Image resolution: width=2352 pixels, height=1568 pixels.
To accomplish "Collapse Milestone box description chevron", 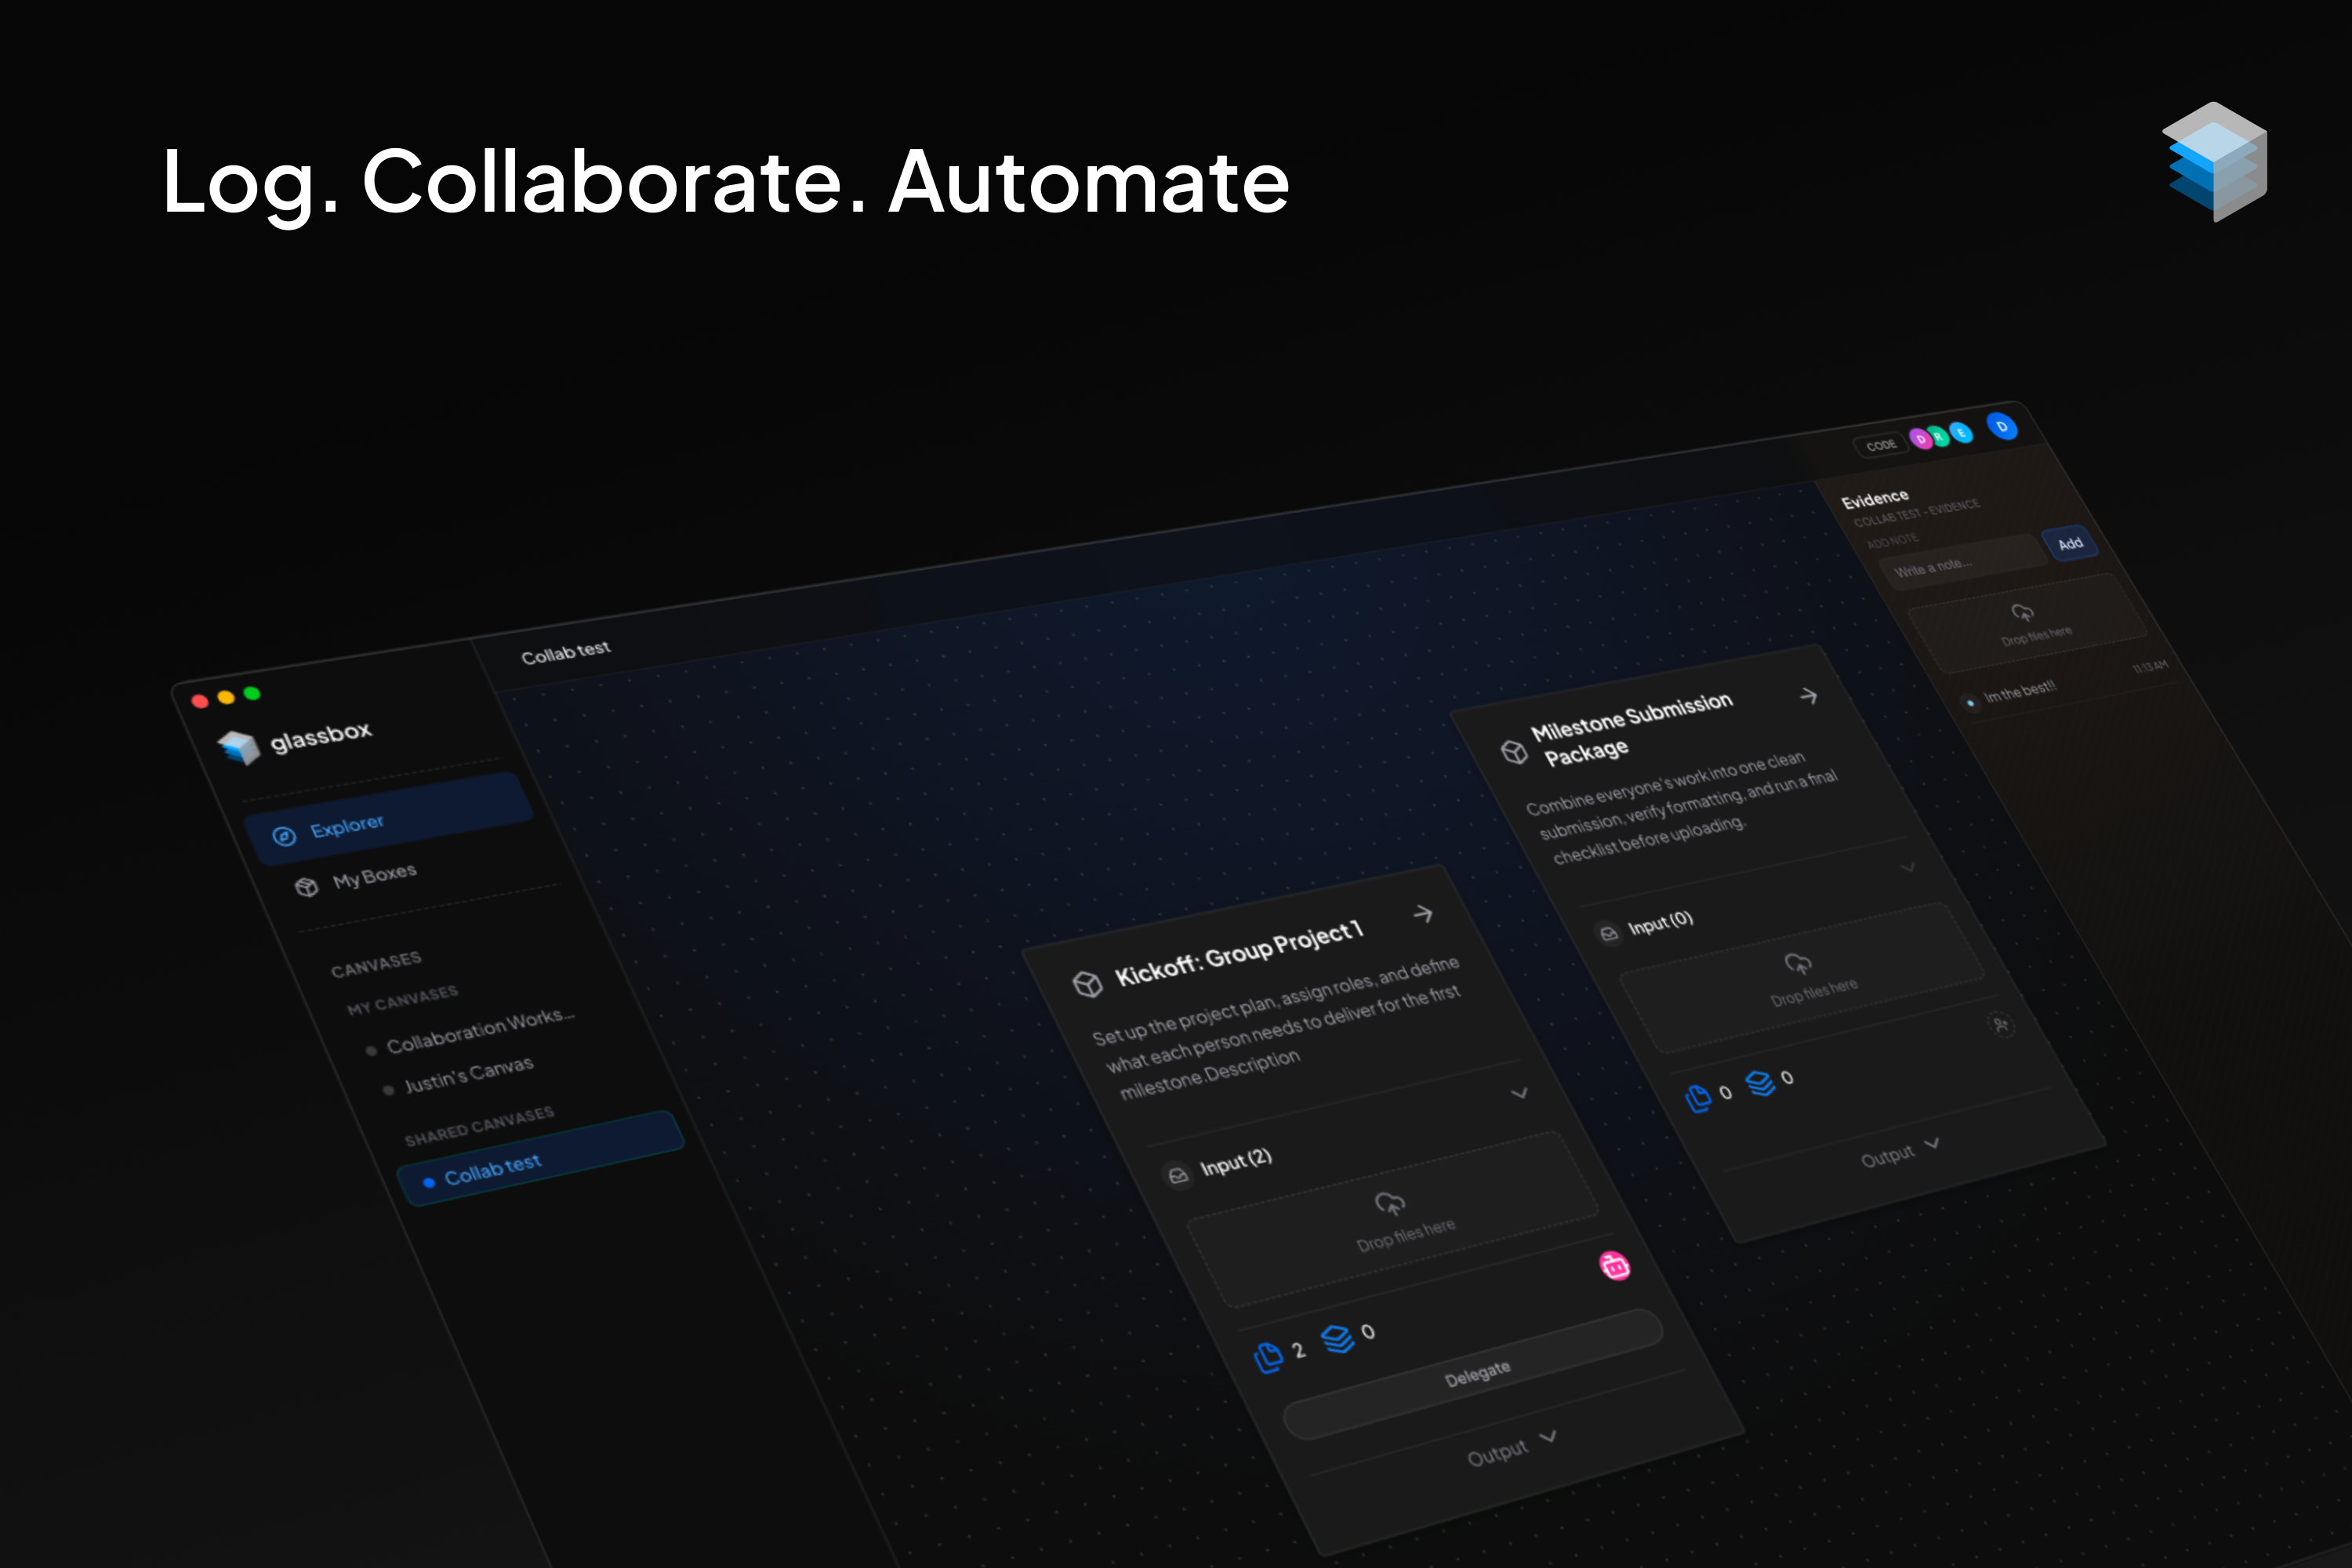I will 1907,867.
